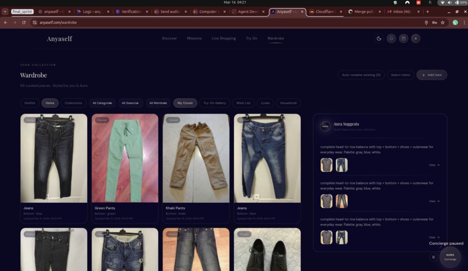Click Auto-rename existing (0) button
Image resolution: width=468 pixels, height=271 pixels.
[361, 75]
